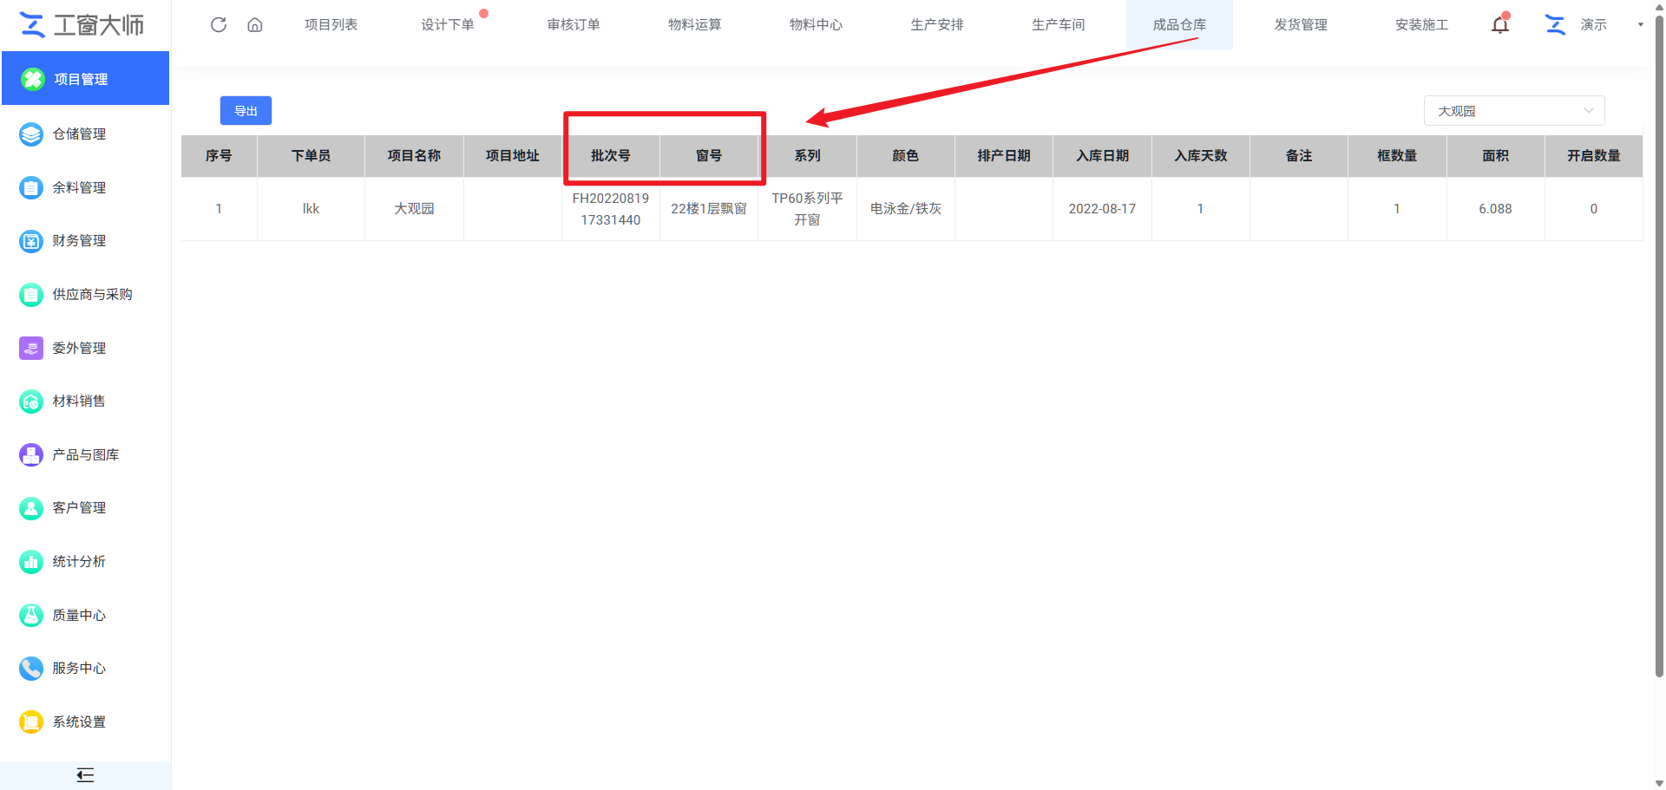Screen dimensions: 1666x790
Task: Collapse the sidebar with the bottom toggle icon
Action: [85, 775]
